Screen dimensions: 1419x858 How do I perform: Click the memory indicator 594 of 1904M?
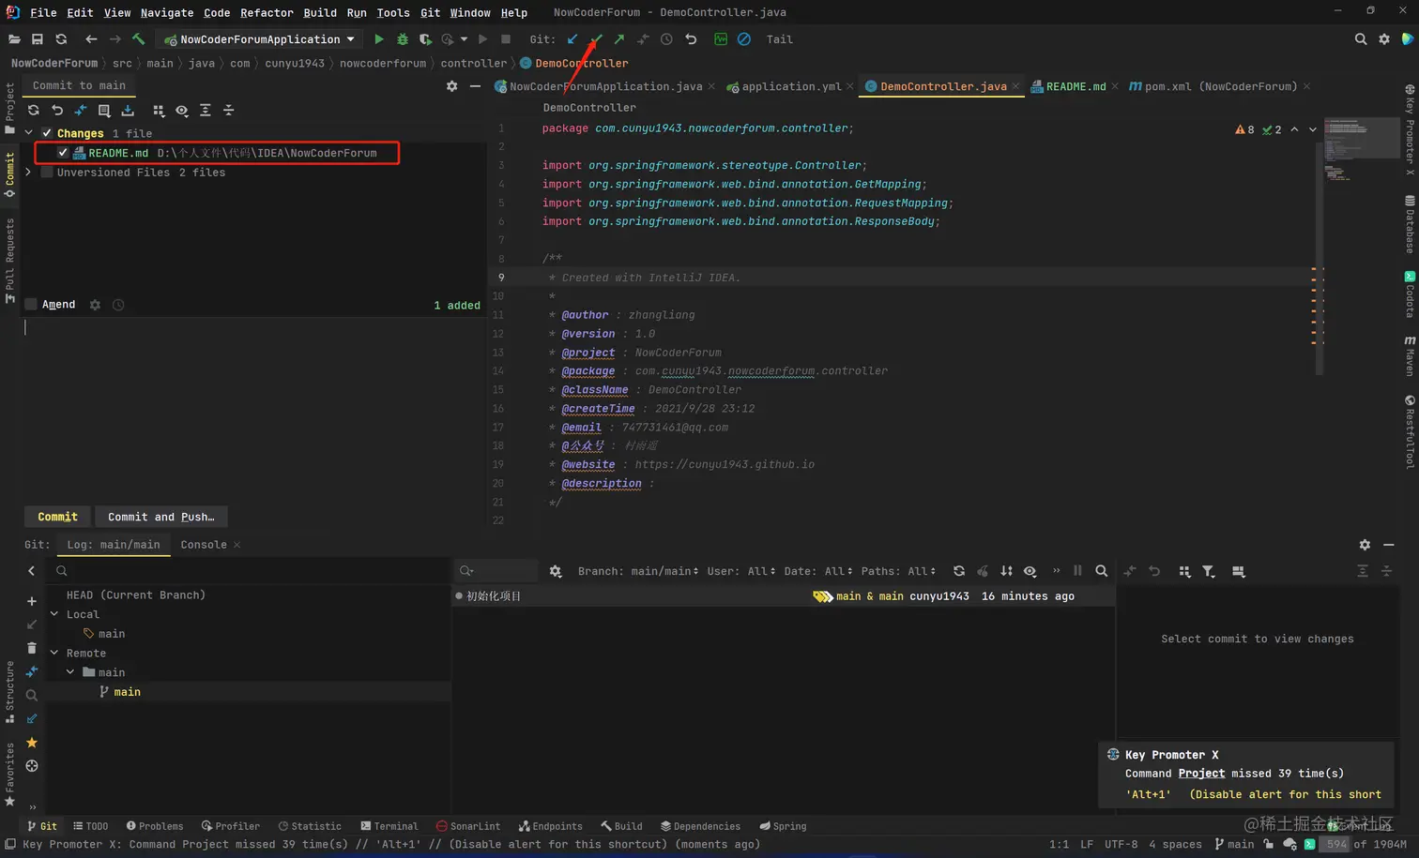pyautogui.click(x=1364, y=844)
